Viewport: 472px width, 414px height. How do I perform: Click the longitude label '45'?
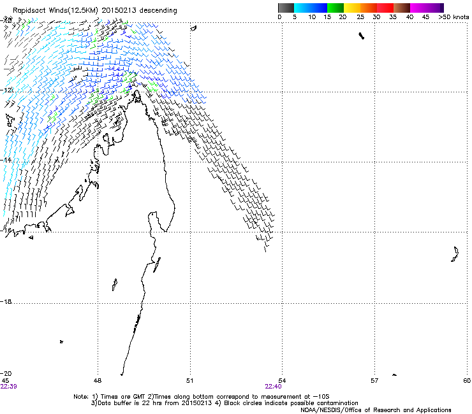coord(5,381)
